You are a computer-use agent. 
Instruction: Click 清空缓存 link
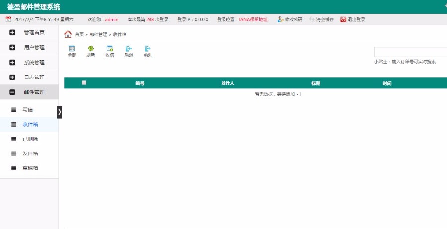click(x=325, y=20)
